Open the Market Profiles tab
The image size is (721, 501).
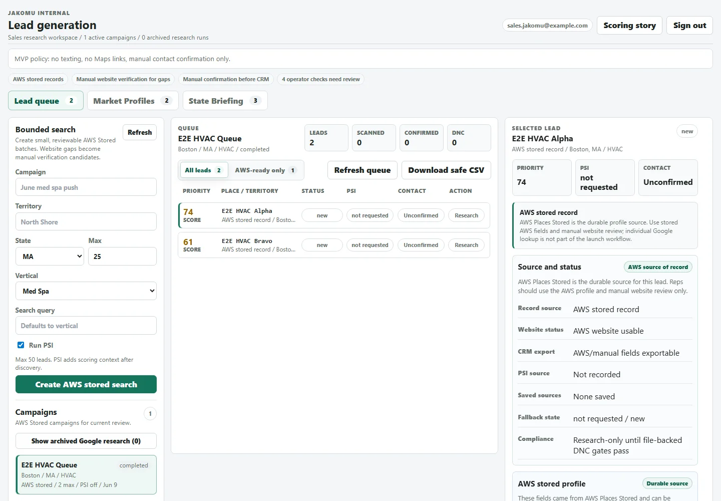tap(133, 101)
